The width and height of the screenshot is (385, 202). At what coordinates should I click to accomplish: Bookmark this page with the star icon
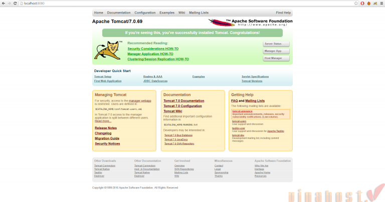[355, 3]
